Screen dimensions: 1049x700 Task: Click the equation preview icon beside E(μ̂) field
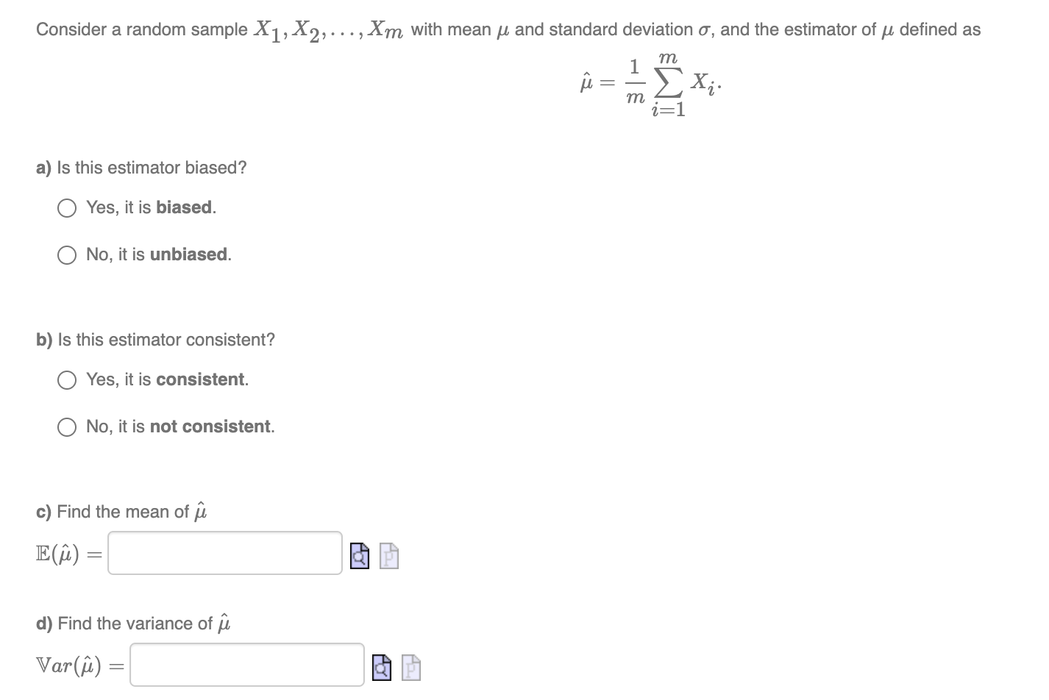359,557
